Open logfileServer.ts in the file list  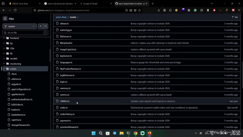(x=67, y=75)
